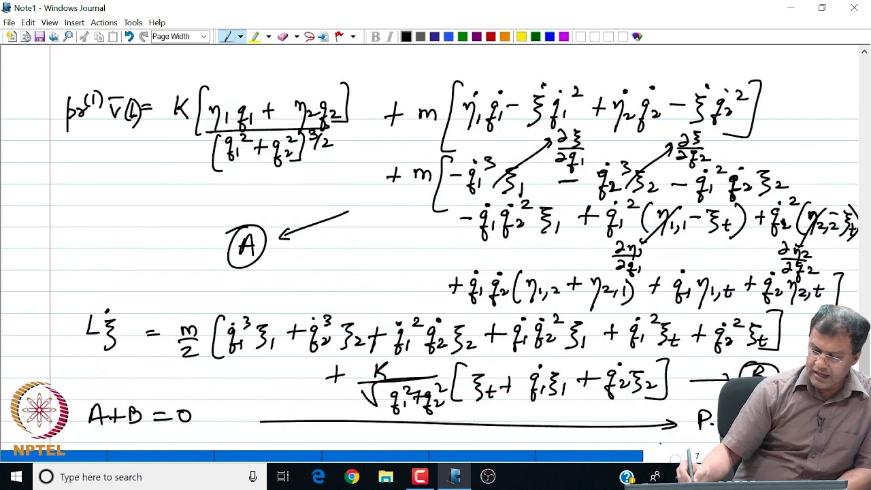
Task: Click the Insert/Remove Space tool
Action: (323, 37)
